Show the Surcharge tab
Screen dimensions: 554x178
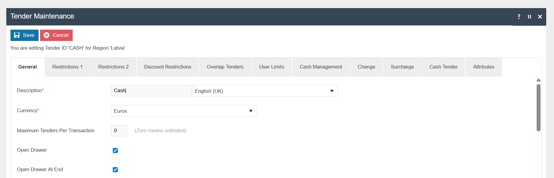402,67
